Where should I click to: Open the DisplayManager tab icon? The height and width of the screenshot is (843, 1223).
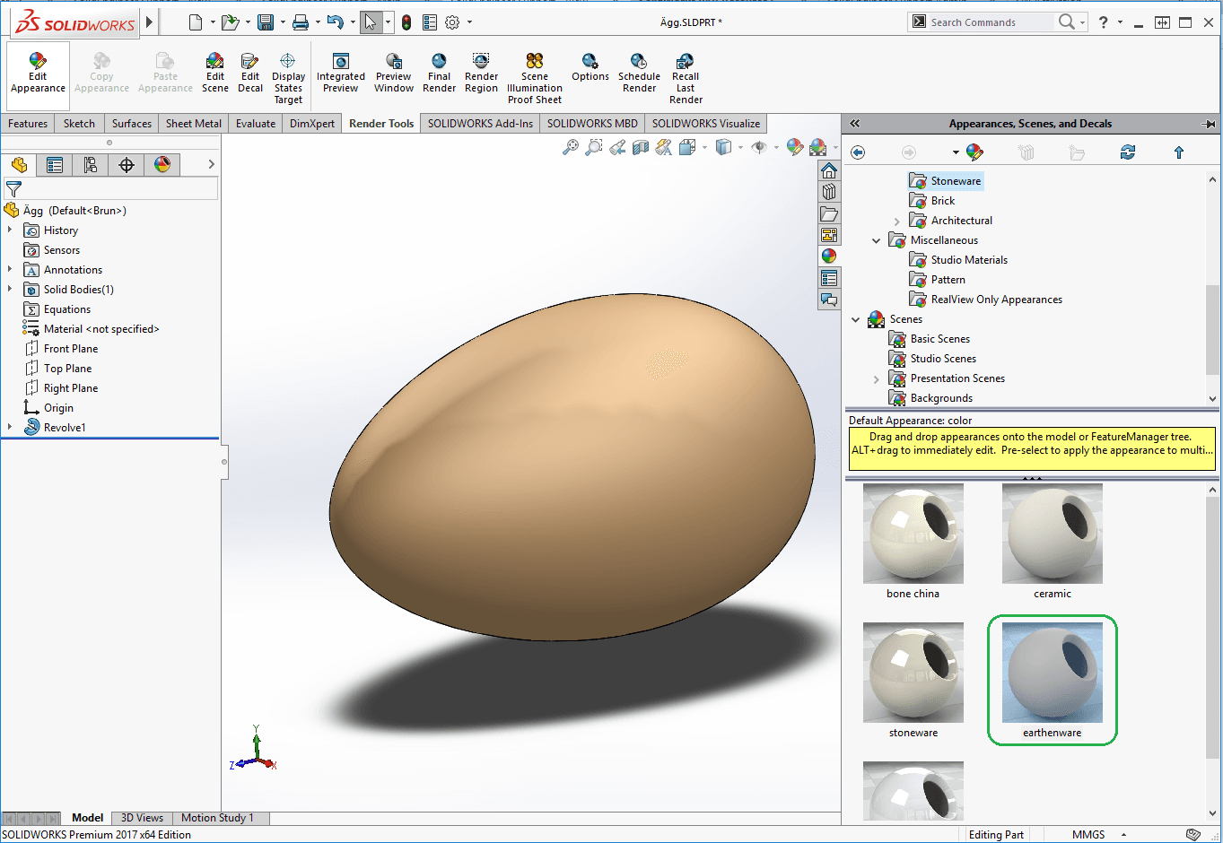tap(162, 165)
